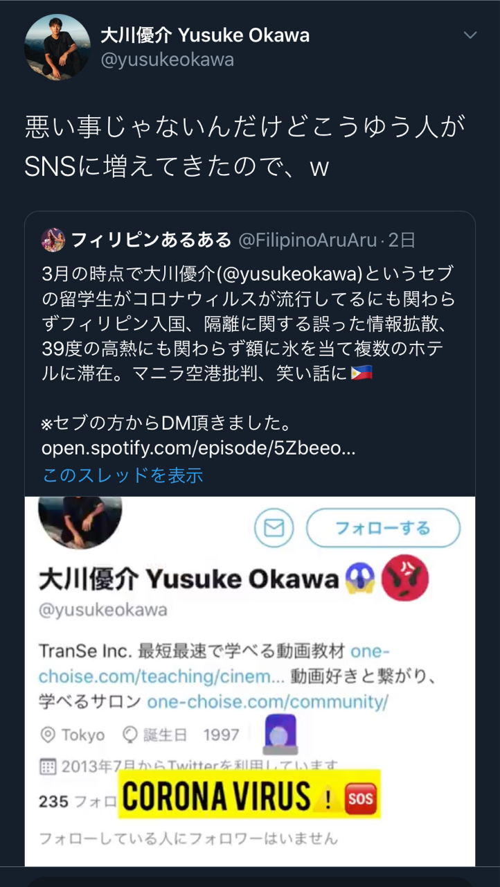The image size is (500, 887).
Task: Open the one-choise.com/community/ link
Action: (x=267, y=701)
